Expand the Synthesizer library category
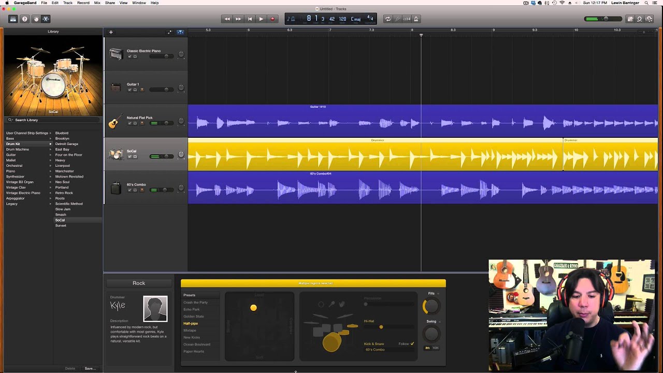663x373 pixels. pos(50,177)
